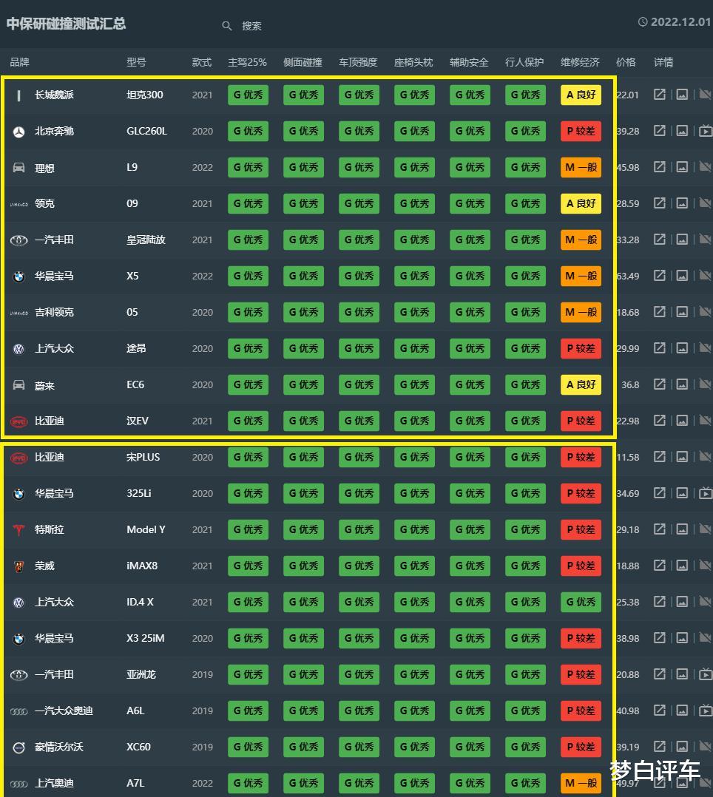The image size is (713, 797).
Task: View image icon for X3 25iM row
Action: pos(682,638)
